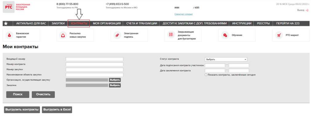Expand the Статус контракта dropdown
Image resolution: width=311 pixels, height=117 pixels.
[226, 59]
